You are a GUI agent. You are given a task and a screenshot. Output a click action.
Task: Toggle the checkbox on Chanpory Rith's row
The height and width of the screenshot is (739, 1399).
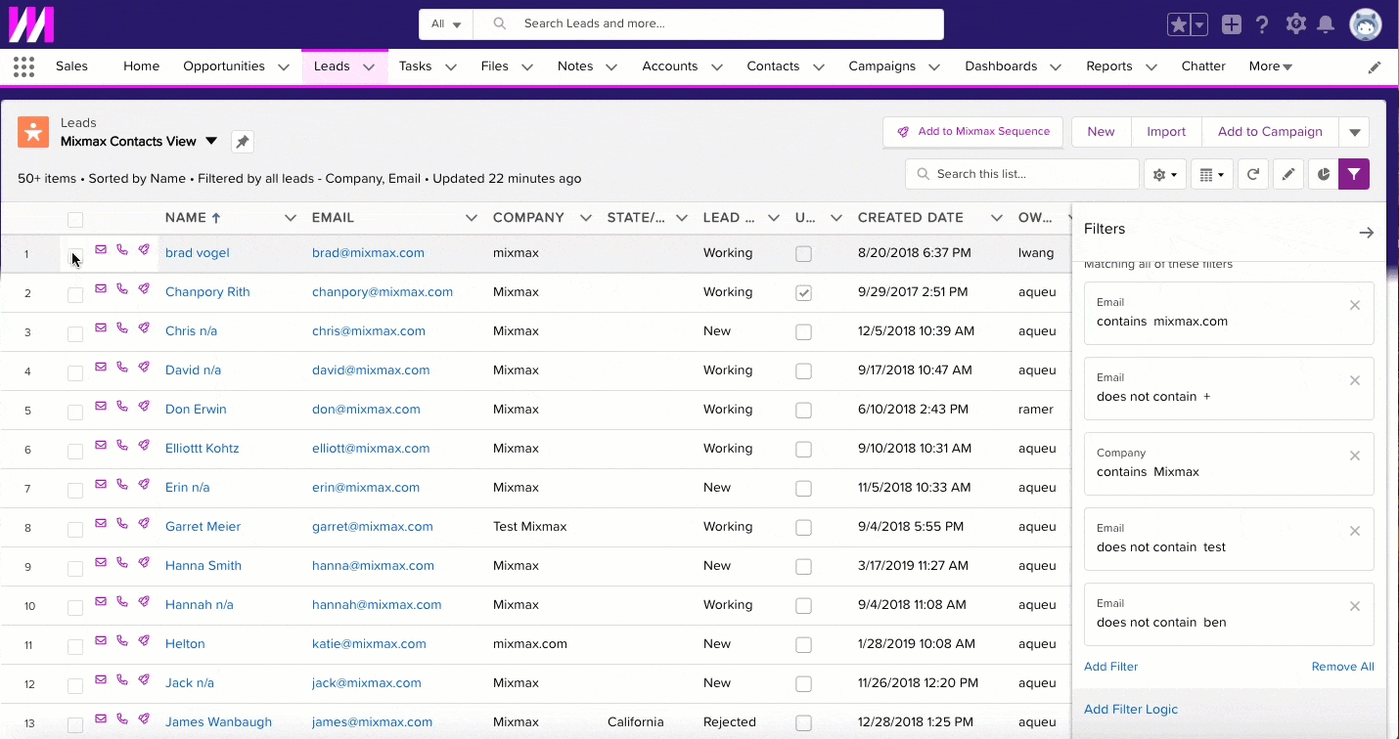[x=804, y=292]
